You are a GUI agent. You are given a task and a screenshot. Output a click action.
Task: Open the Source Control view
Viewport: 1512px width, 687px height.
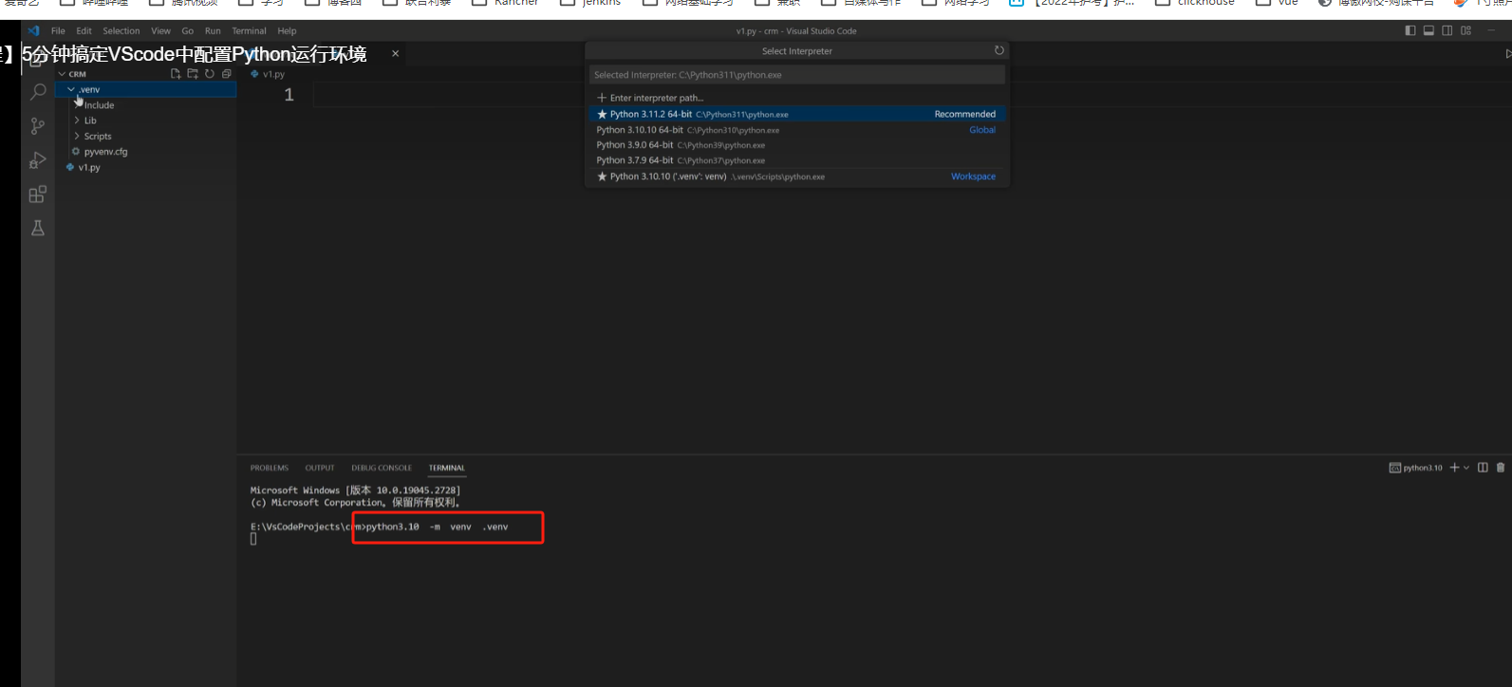pos(38,126)
